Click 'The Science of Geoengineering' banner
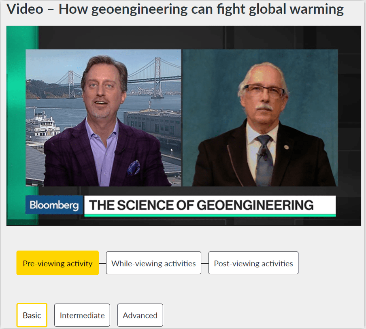Image resolution: width=366 pixels, height=329 pixels. pyautogui.click(x=210, y=206)
